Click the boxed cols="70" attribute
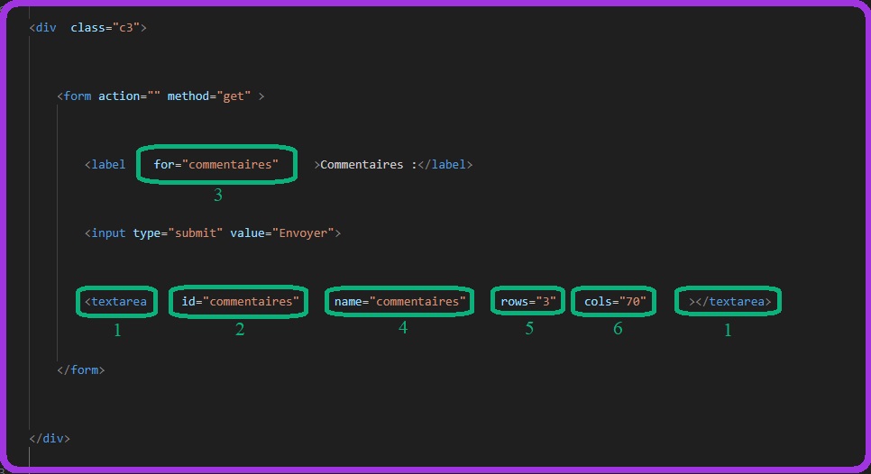This screenshot has height=474, width=871. point(615,301)
